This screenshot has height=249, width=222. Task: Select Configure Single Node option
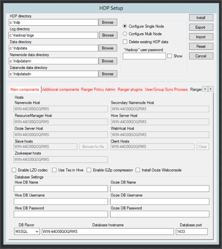coord(125,26)
